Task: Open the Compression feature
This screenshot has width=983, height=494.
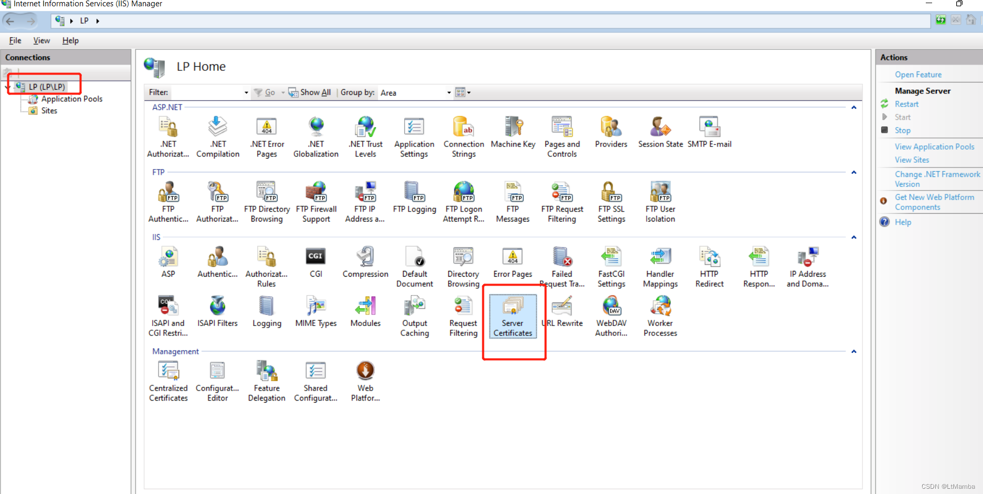Action: pos(365,262)
